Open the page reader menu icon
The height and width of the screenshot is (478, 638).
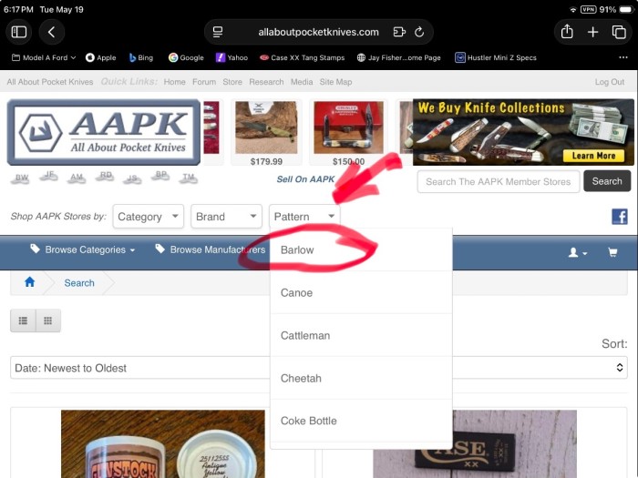(218, 32)
